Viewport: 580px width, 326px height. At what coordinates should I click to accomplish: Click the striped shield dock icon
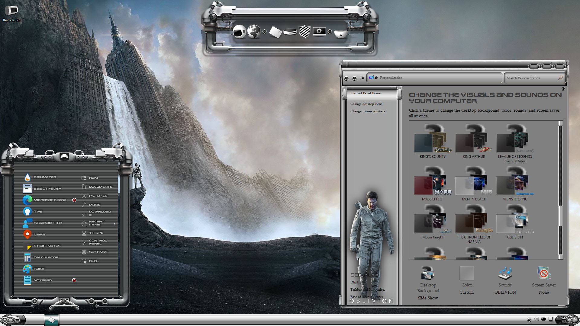pos(304,31)
